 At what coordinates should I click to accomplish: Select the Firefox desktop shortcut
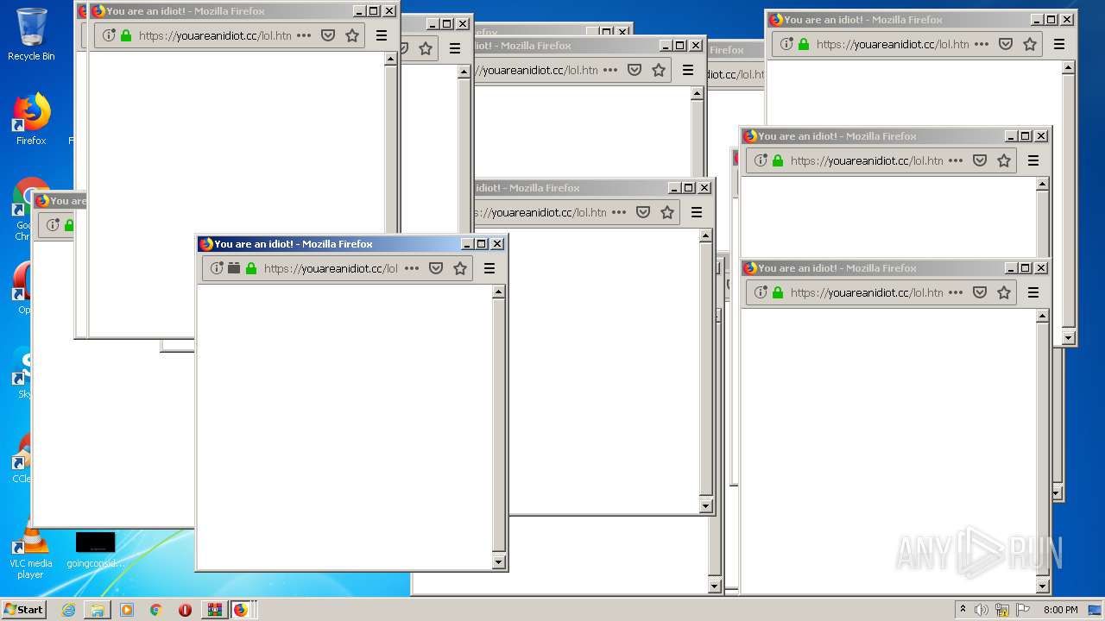click(31, 119)
